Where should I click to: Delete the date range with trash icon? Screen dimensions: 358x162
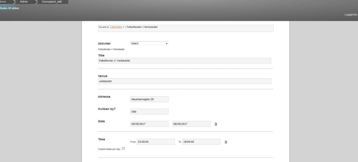pyautogui.click(x=216, y=124)
